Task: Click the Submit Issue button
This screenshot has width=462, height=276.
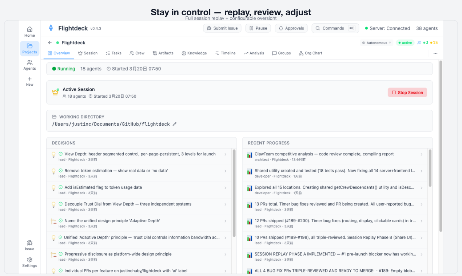Action: (x=222, y=28)
